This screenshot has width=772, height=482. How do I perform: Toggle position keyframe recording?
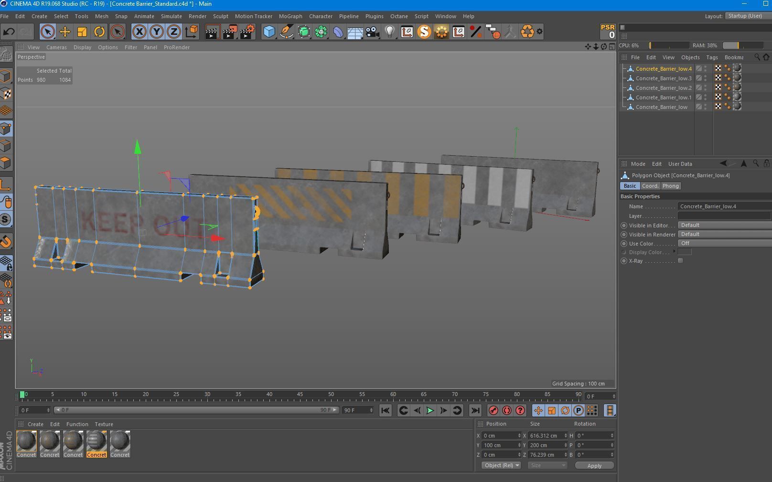[538, 410]
